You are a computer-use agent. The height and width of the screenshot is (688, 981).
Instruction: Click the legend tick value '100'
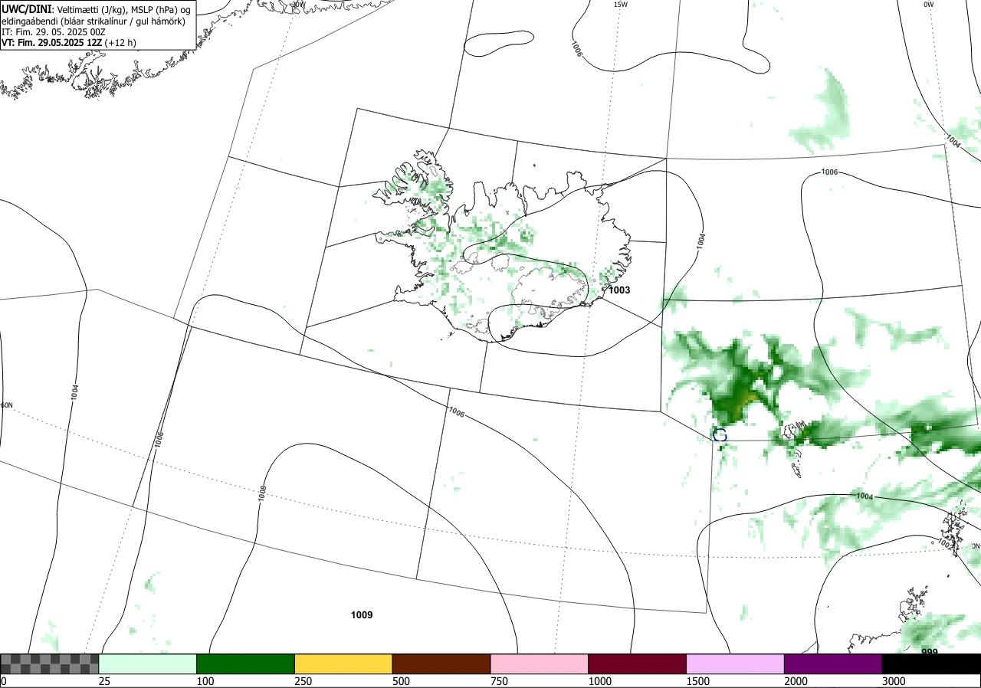[205, 681]
